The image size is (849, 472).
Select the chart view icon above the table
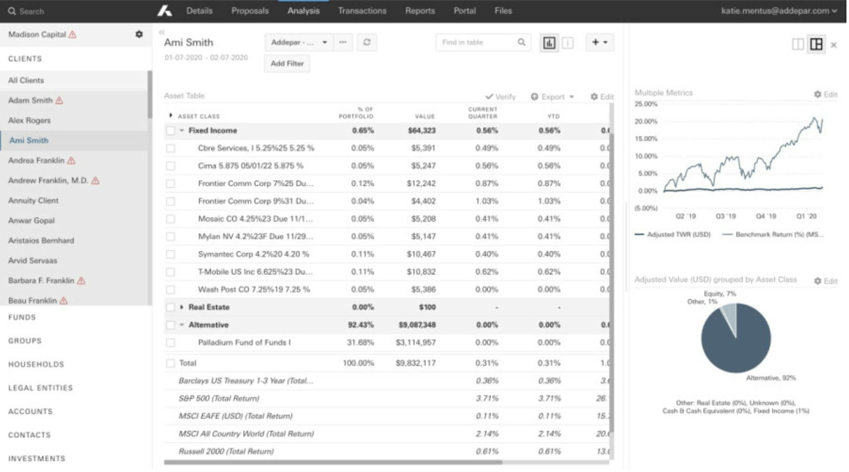pos(549,42)
